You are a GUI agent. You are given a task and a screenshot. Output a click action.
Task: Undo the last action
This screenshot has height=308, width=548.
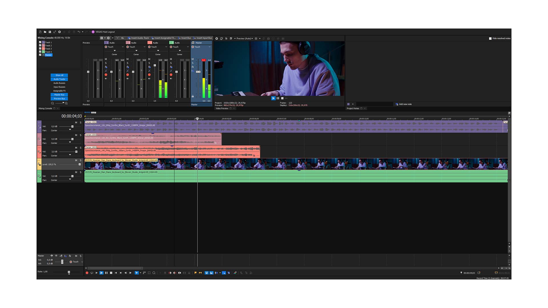(79, 32)
